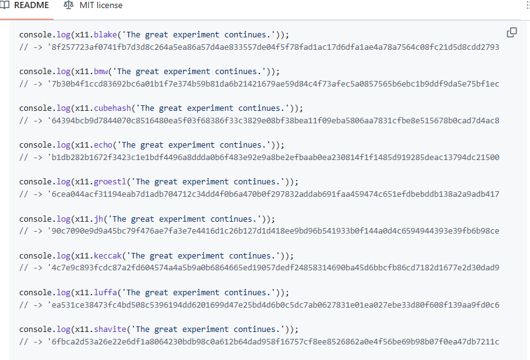The width and height of the screenshot is (530, 360).
Task: Click the x11.blake console.log line
Action: click(x=154, y=34)
